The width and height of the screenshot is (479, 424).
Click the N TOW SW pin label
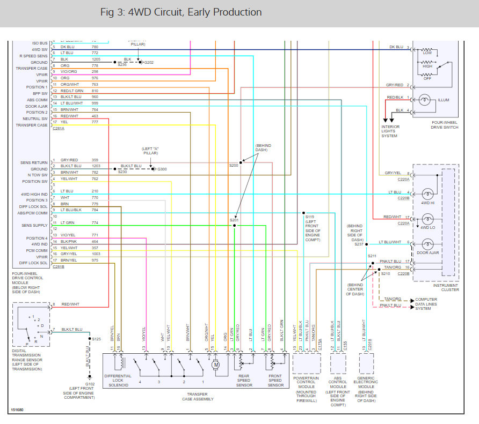click(38, 175)
